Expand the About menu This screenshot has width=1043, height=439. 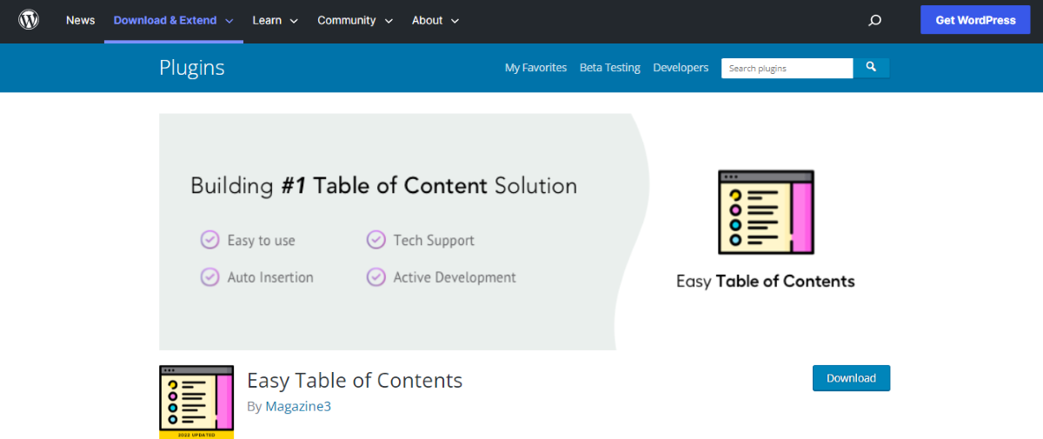pyautogui.click(x=435, y=20)
